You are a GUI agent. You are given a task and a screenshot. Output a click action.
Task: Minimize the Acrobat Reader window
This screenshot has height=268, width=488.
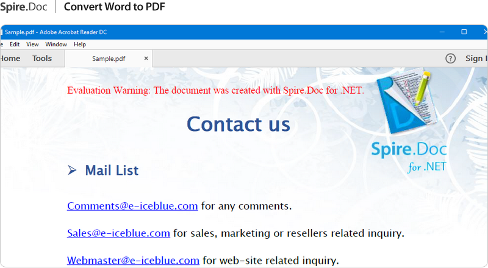tap(441, 32)
